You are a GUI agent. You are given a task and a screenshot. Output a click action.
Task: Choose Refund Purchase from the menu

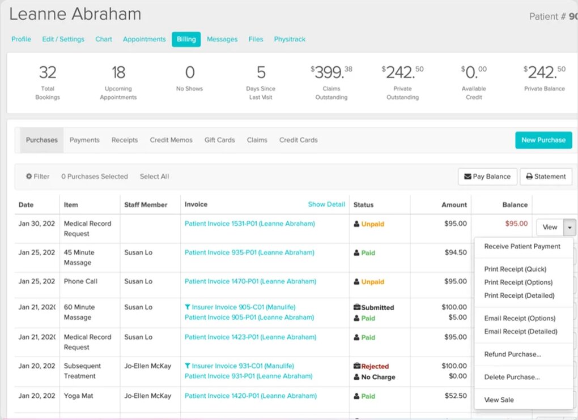tap(512, 354)
